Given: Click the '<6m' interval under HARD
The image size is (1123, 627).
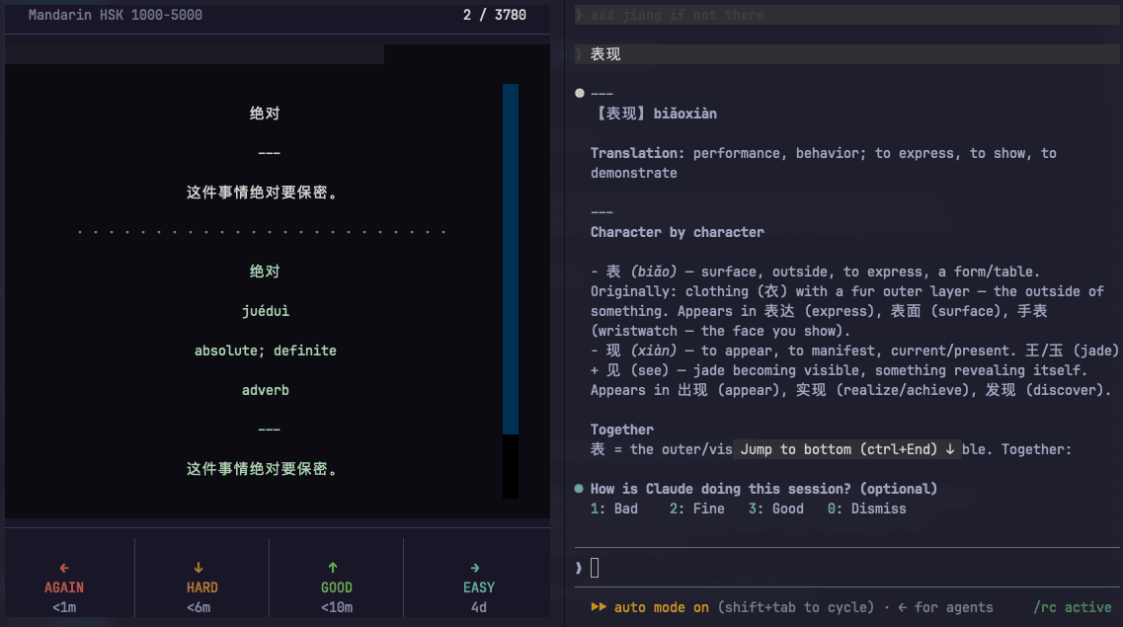Looking at the screenshot, I should tap(199, 607).
